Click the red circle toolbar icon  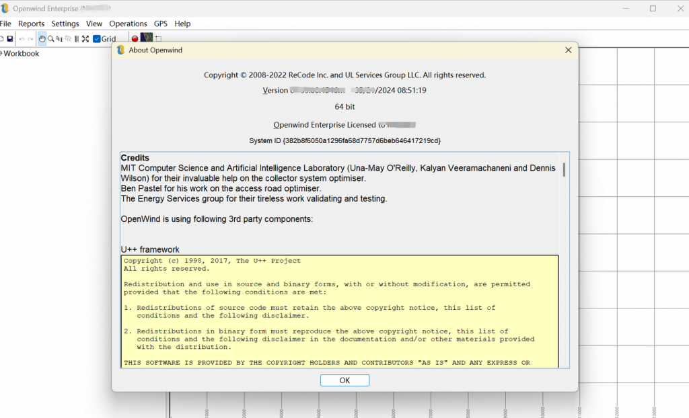click(x=135, y=39)
